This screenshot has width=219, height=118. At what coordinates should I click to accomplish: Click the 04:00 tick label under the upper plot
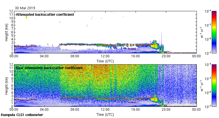[x=44, y=56]
